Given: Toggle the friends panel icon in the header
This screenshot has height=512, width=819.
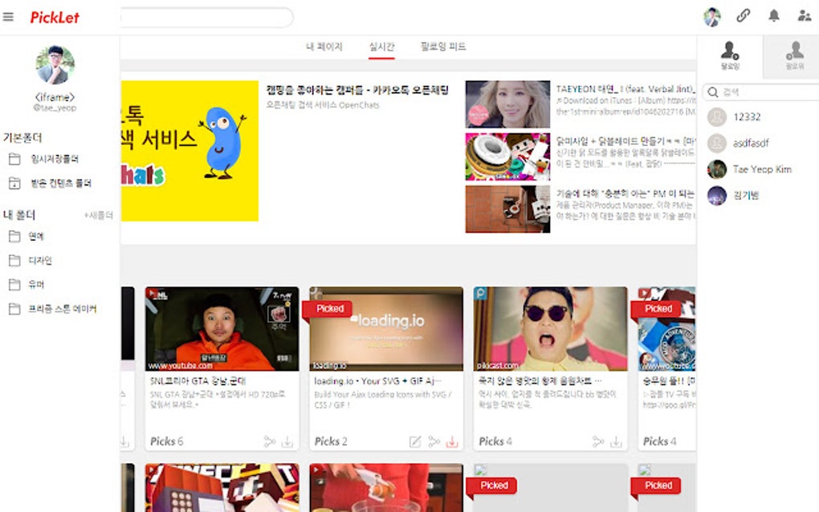Looking at the screenshot, I should click(805, 16).
